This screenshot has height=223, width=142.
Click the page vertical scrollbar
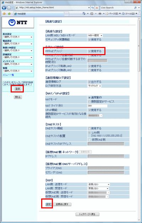pos(139,120)
